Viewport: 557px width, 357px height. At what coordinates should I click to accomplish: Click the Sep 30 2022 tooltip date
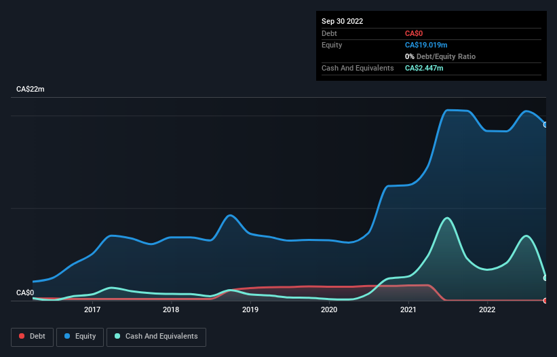click(342, 21)
